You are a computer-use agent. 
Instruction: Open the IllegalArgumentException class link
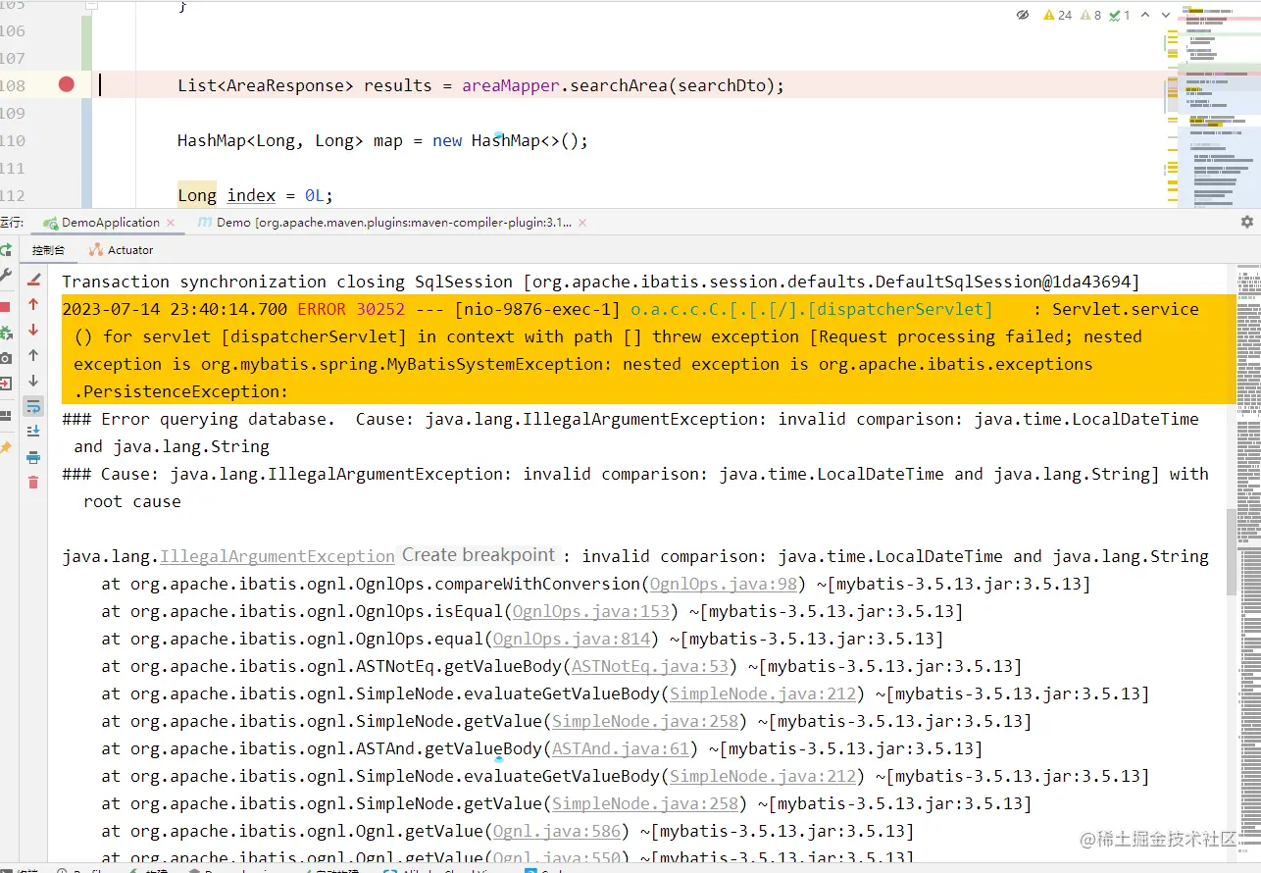[277, 556]
